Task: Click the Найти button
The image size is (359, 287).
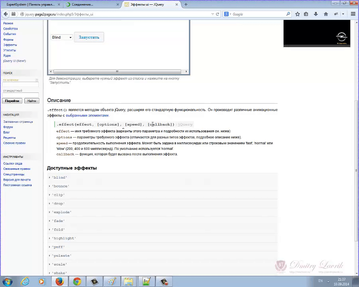Action: coord(32,101)
